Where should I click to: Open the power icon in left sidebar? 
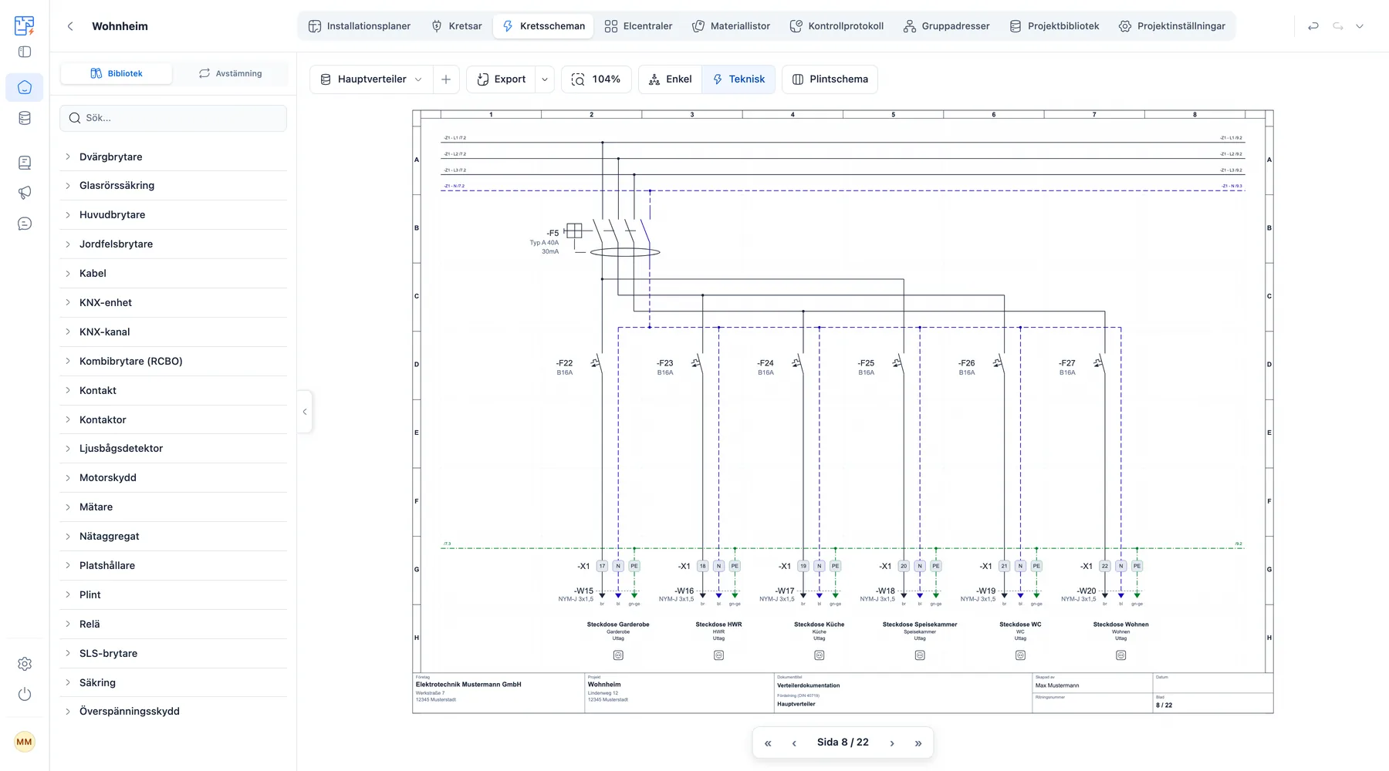pos(25,694)
